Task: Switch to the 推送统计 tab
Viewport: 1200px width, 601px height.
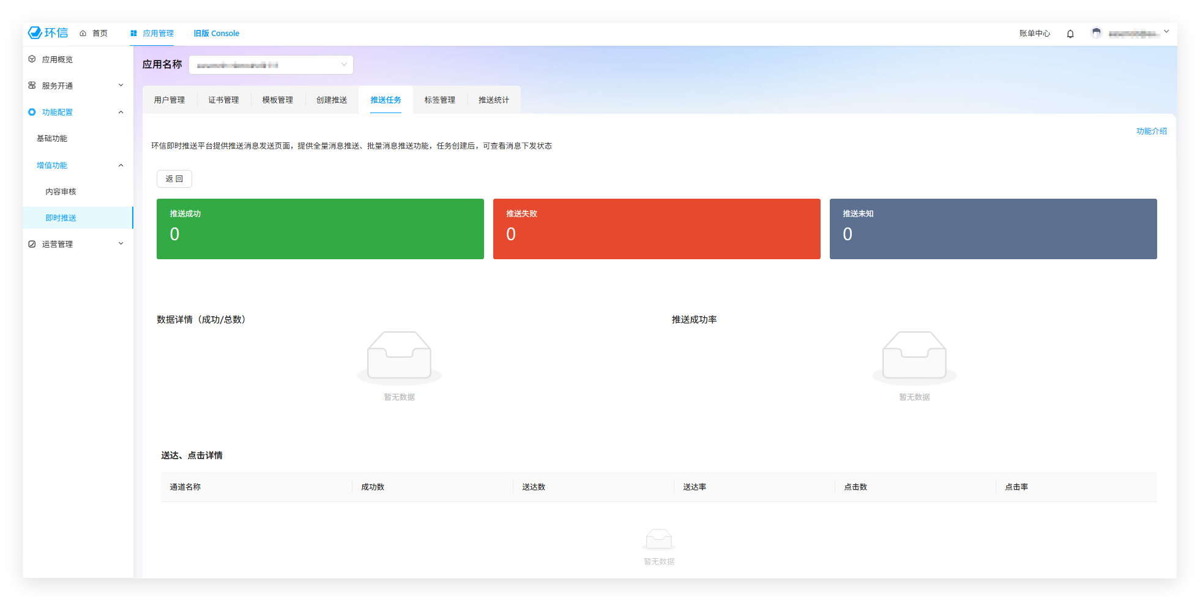Action: [493, 100]
